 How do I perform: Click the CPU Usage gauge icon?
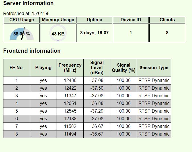22,33
